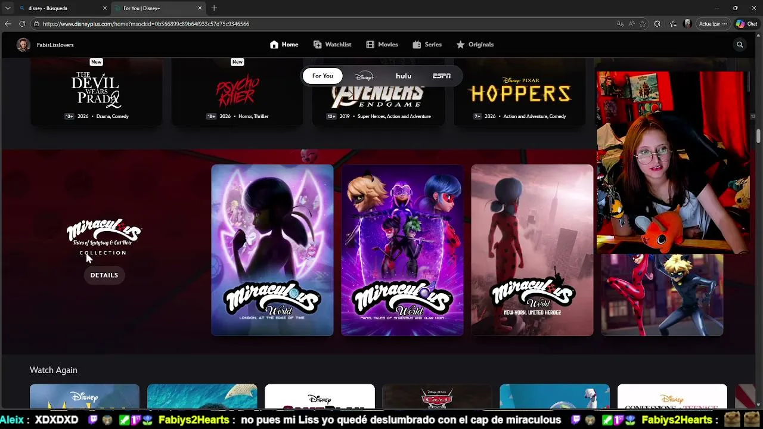
Task: Click the browser address bar URL
Action: (146, 24)
